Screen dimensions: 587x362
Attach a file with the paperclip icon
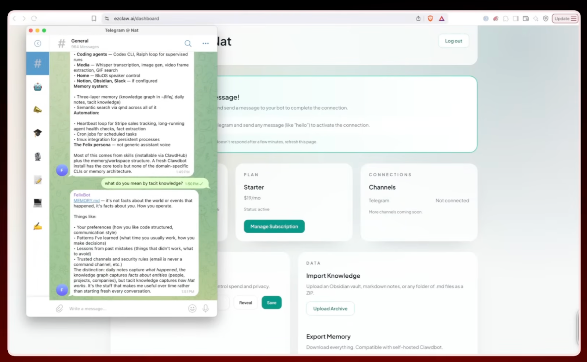(59, 308)
